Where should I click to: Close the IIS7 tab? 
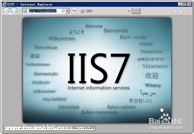point(129,11)
